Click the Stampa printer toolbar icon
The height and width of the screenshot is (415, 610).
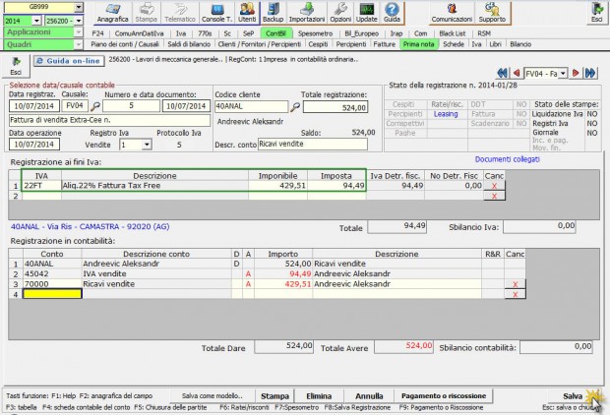[x=147, y=13]
